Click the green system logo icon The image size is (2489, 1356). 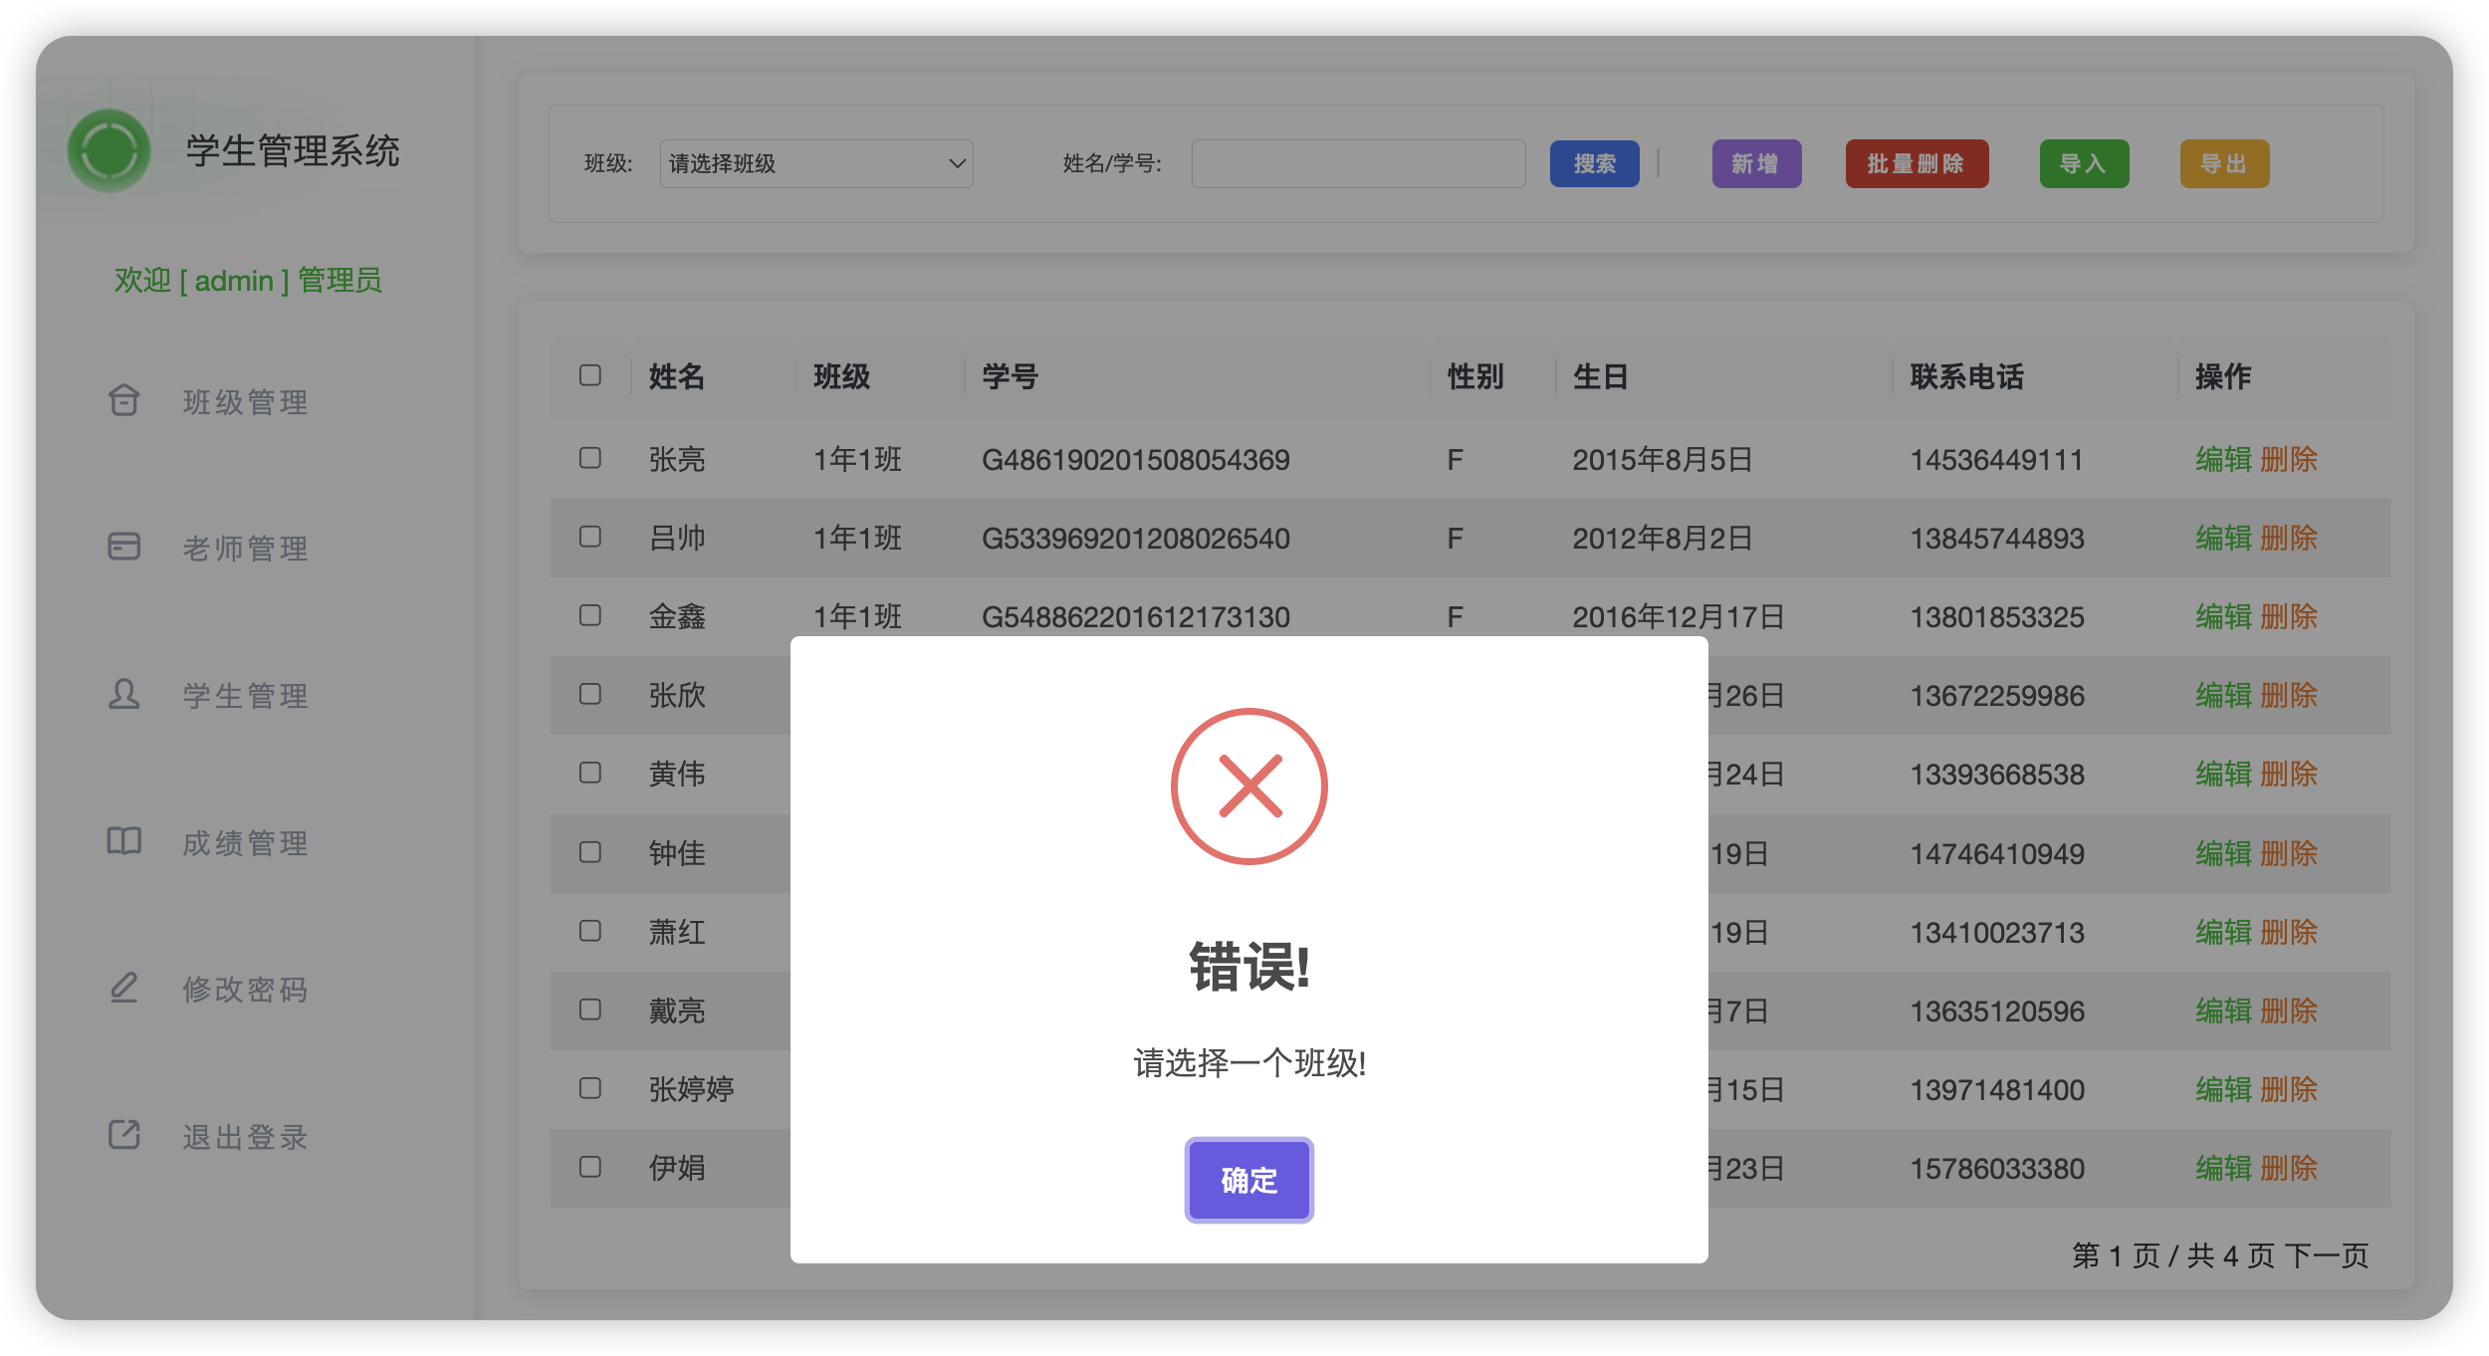coord(110,151)
